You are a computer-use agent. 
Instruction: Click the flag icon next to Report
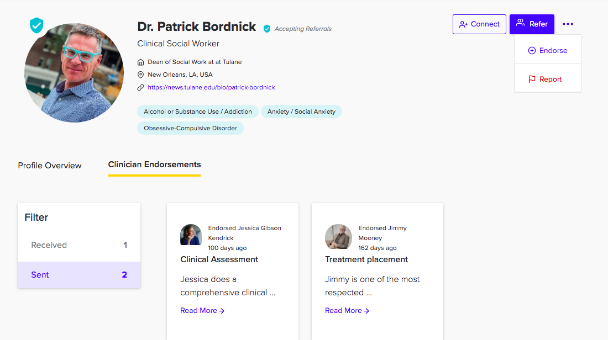[x=532, y=79]
